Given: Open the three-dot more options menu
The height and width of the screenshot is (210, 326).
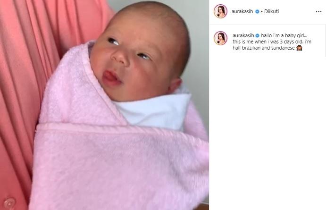Looking at the screenshot, I should [x=318, y=12].
